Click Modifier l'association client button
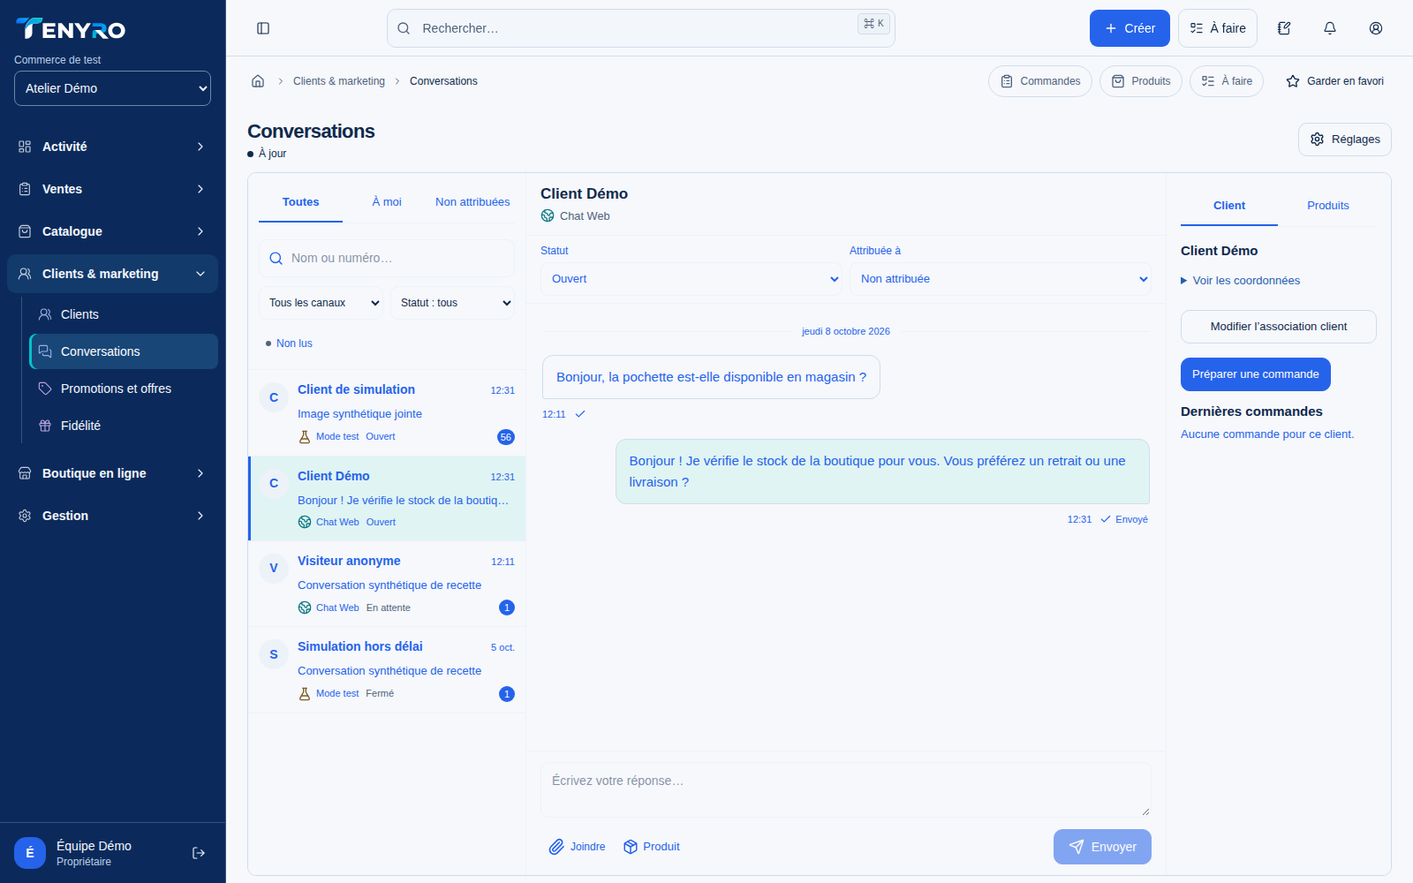The width and height of the screenshot is (1413, 883). pos(1279,327)
